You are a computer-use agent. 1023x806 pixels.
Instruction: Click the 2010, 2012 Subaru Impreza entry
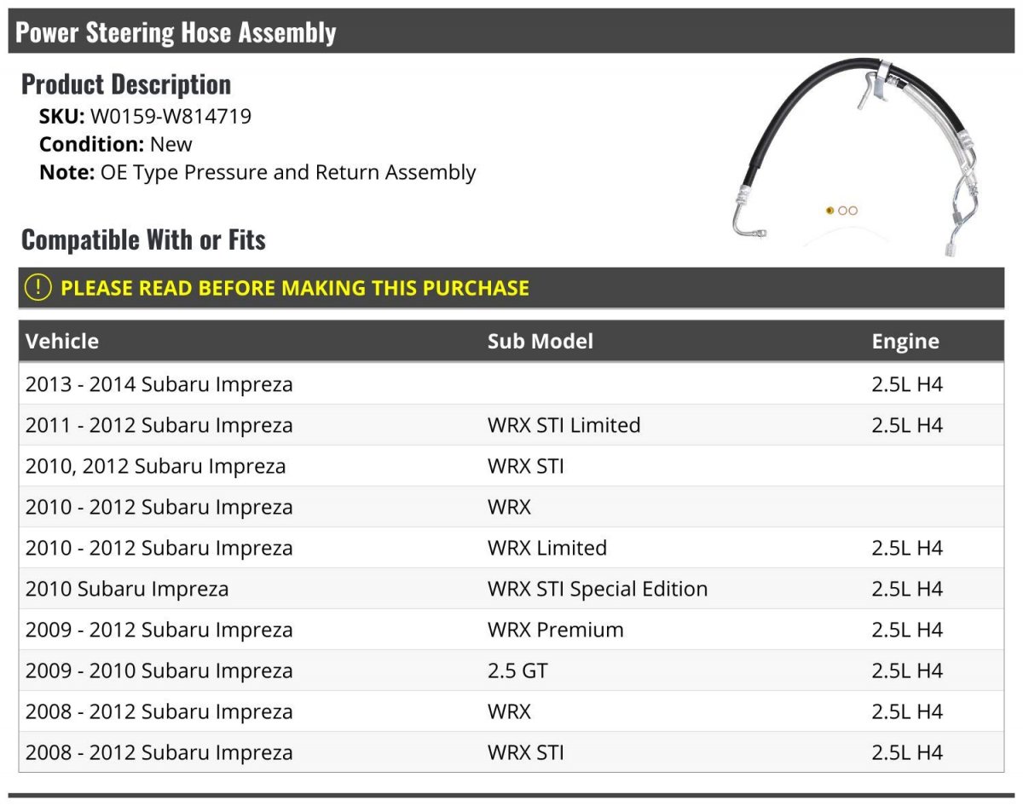coord(156,466)
